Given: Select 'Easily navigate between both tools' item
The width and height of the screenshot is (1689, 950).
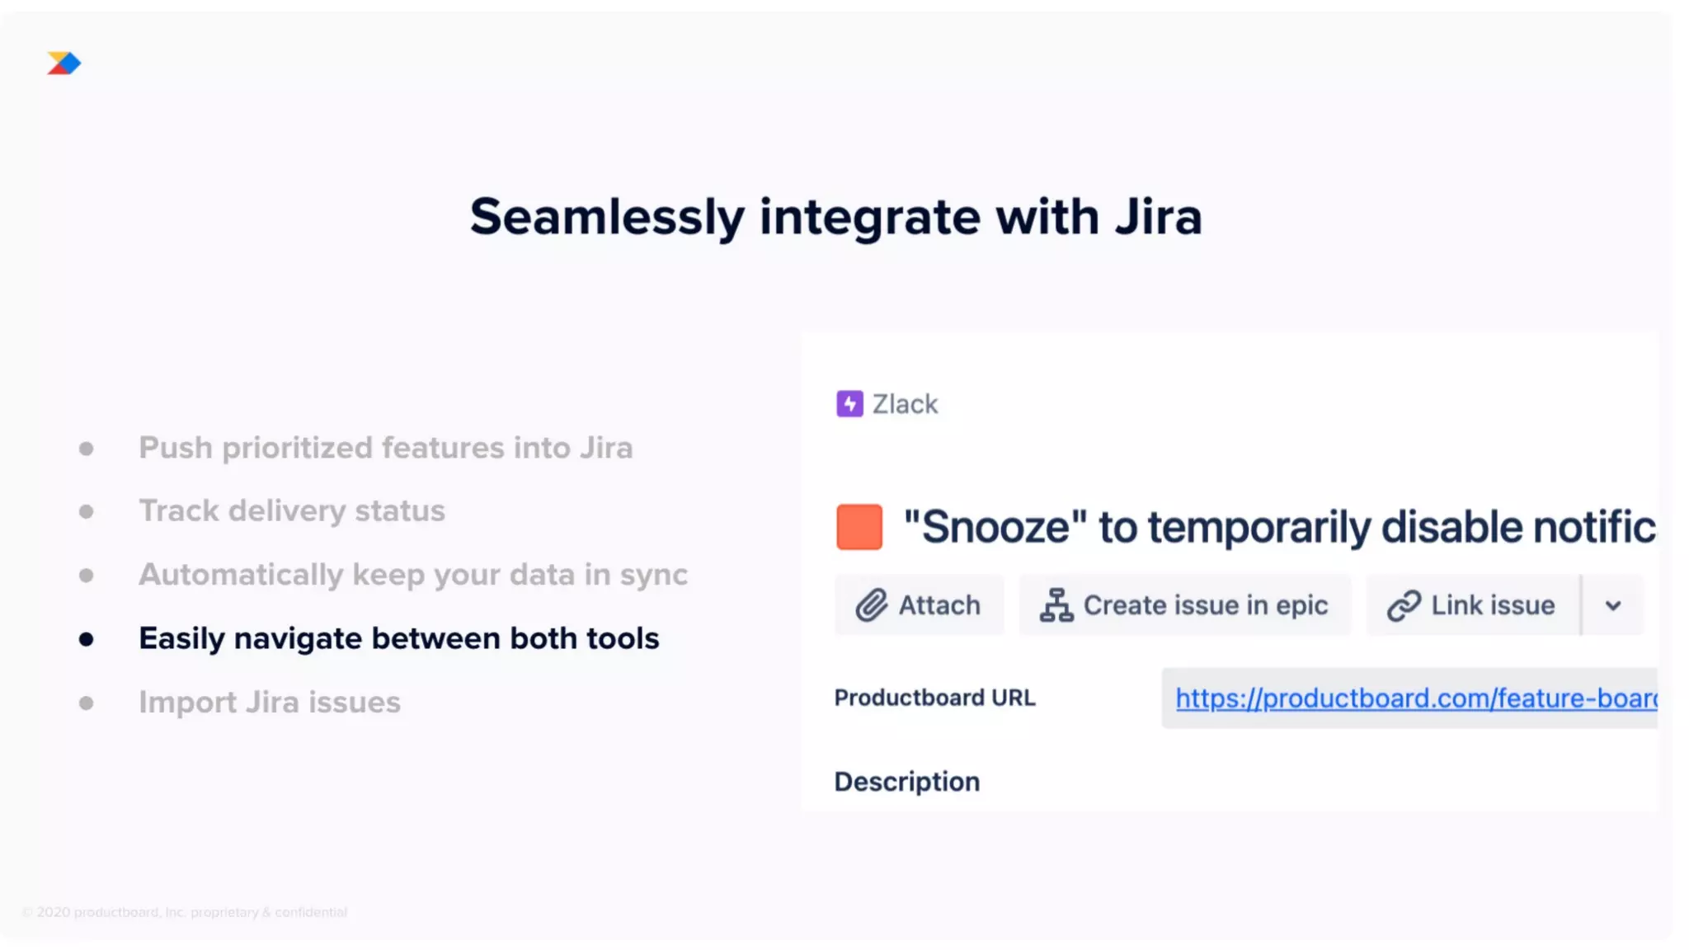Looking at the screenshot, I should (x=398, y=638).
